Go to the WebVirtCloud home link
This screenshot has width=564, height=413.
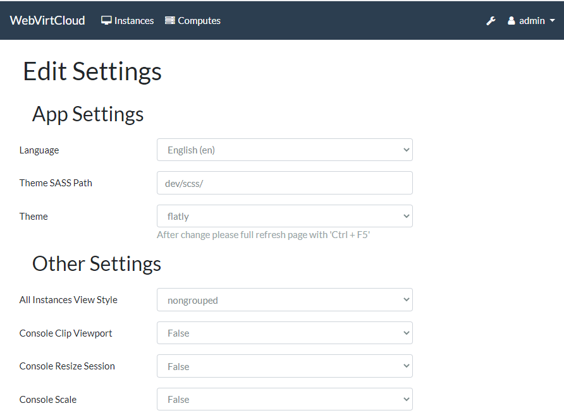47,20
